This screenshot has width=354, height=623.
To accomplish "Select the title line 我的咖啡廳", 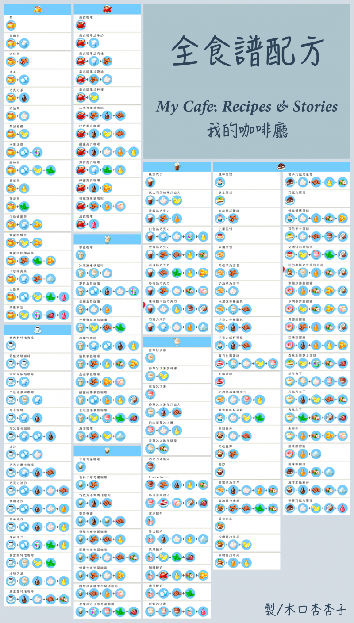I will point(247,131).
